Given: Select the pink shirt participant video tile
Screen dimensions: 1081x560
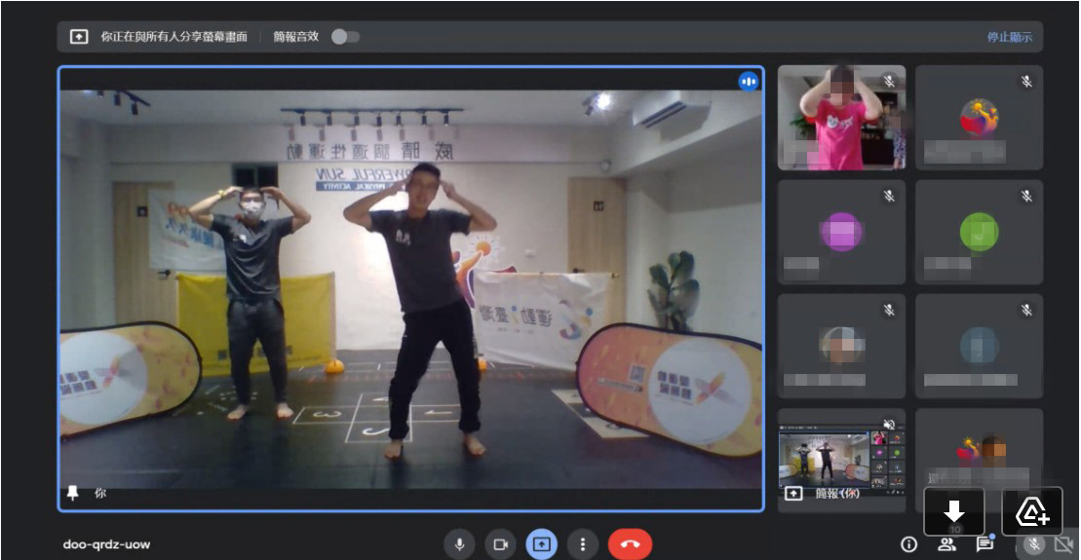Looking at the screenshot, I should click(x=842, y=118).
